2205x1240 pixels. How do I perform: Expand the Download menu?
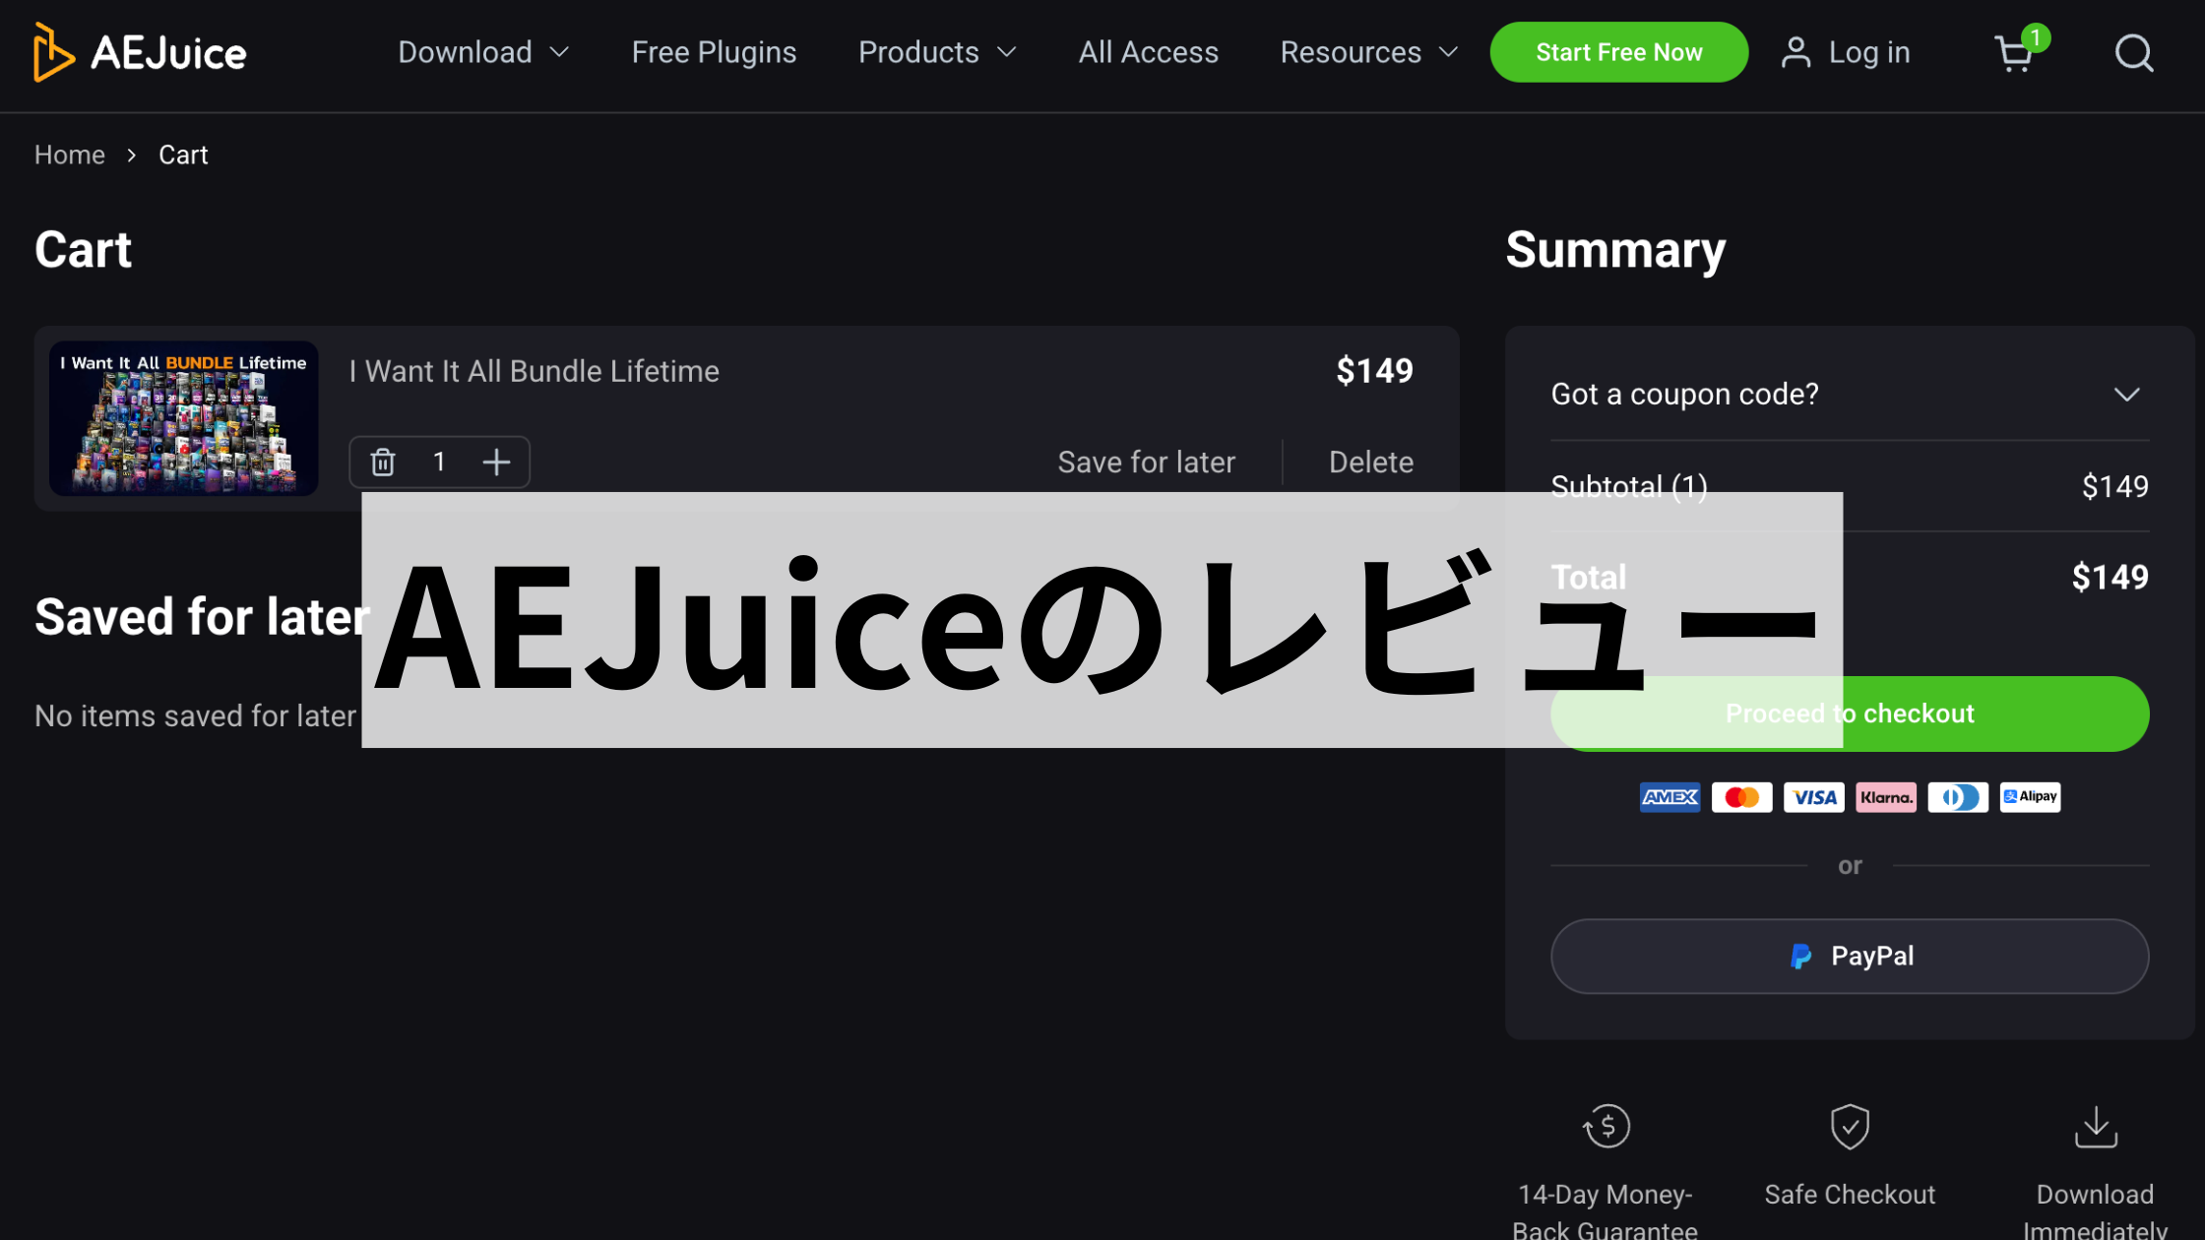pos(483,52)
